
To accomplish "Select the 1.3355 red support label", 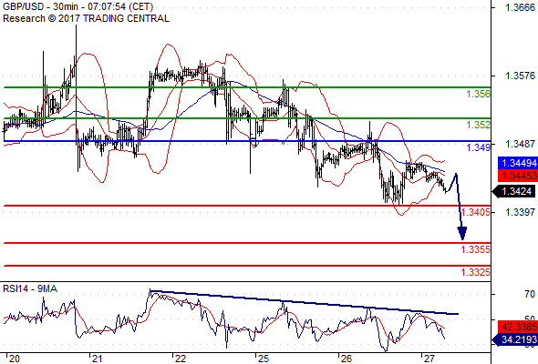I will click(x=476, y=249).
